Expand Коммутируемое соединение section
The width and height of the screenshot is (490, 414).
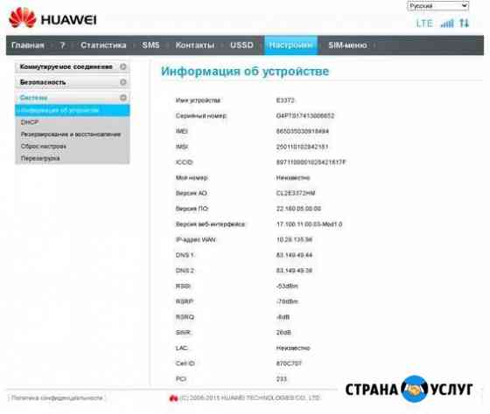coord(72,66)
